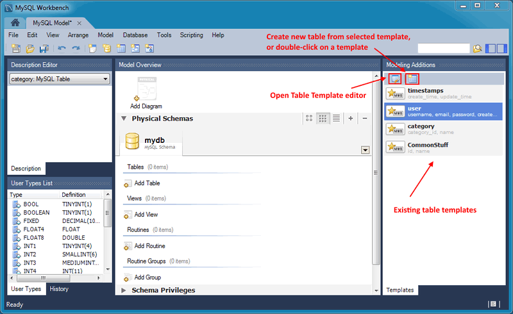Select the INT3 user type row
Viewport: 513px width, 314px height.
click(x=56, y=263)
